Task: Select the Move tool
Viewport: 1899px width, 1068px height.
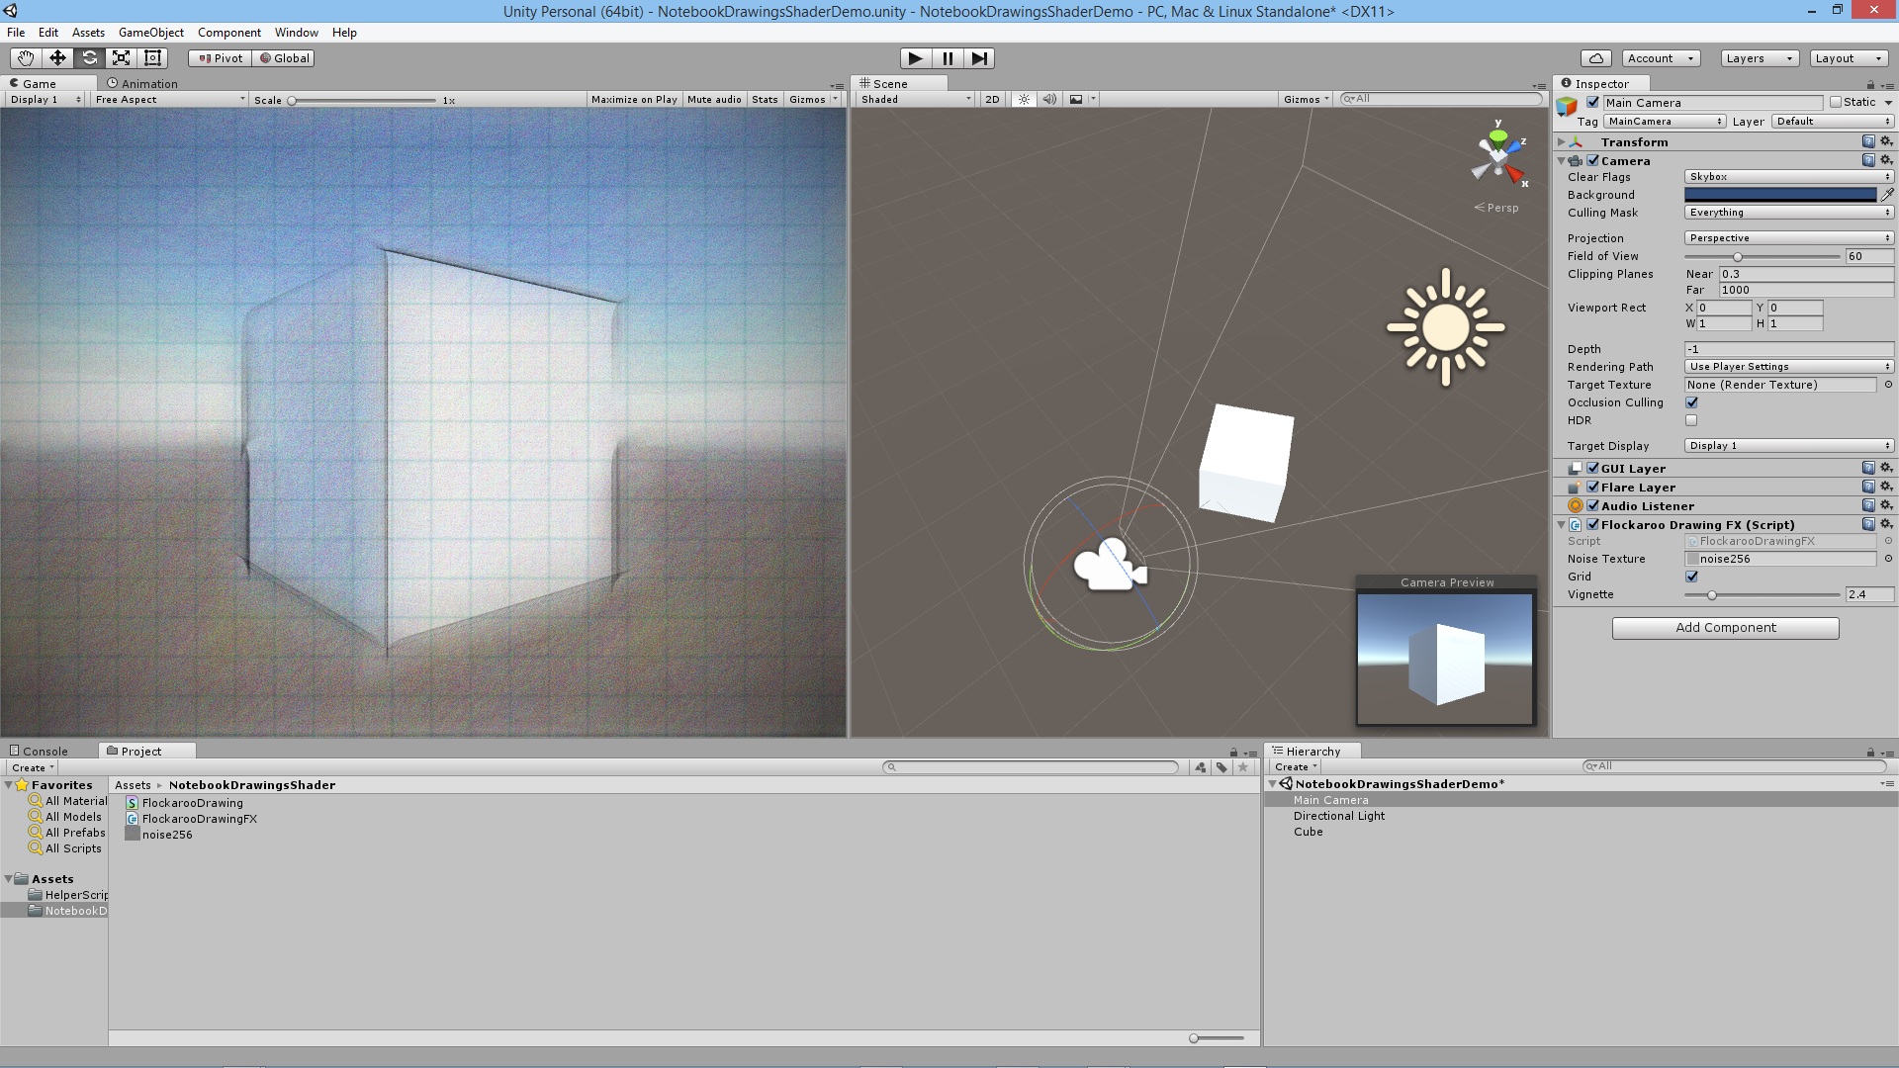Action: [57, 58]
